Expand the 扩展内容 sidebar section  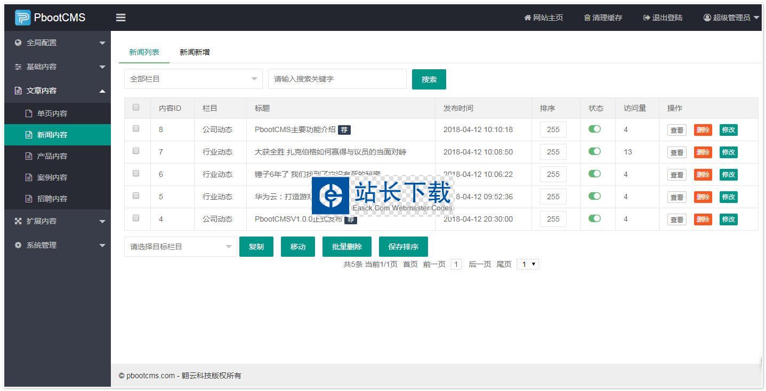[58, 221]
